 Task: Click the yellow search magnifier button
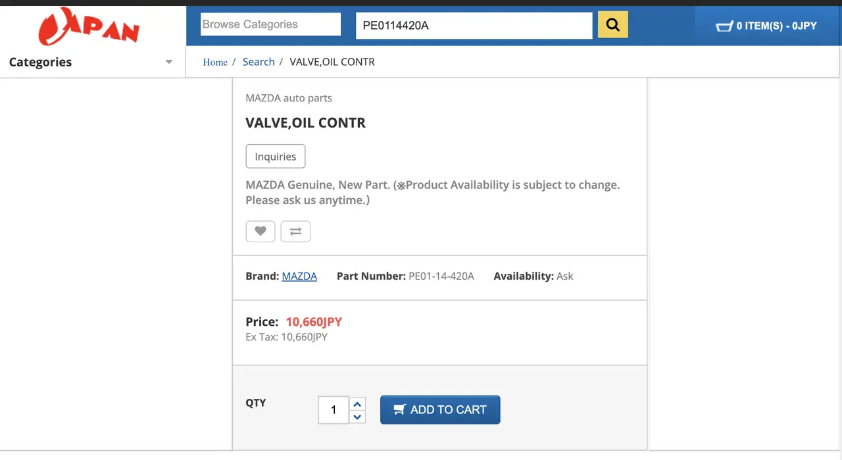tap(612, 25)
